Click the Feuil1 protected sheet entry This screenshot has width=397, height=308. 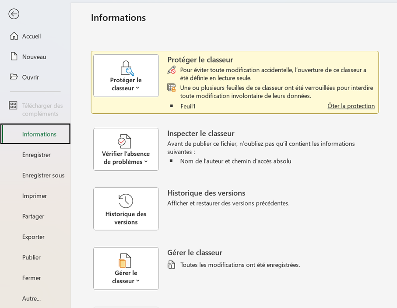coord(188,106)
